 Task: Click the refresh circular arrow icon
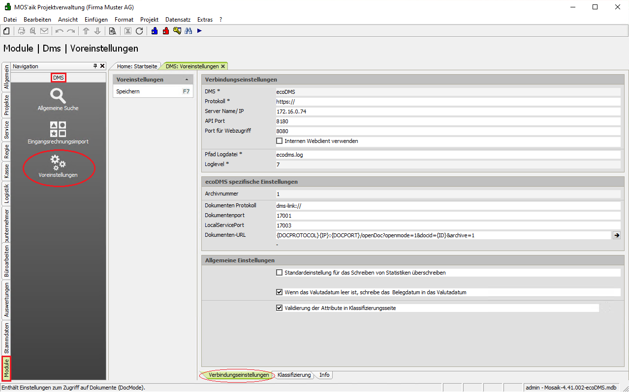(x=139, y=31)
